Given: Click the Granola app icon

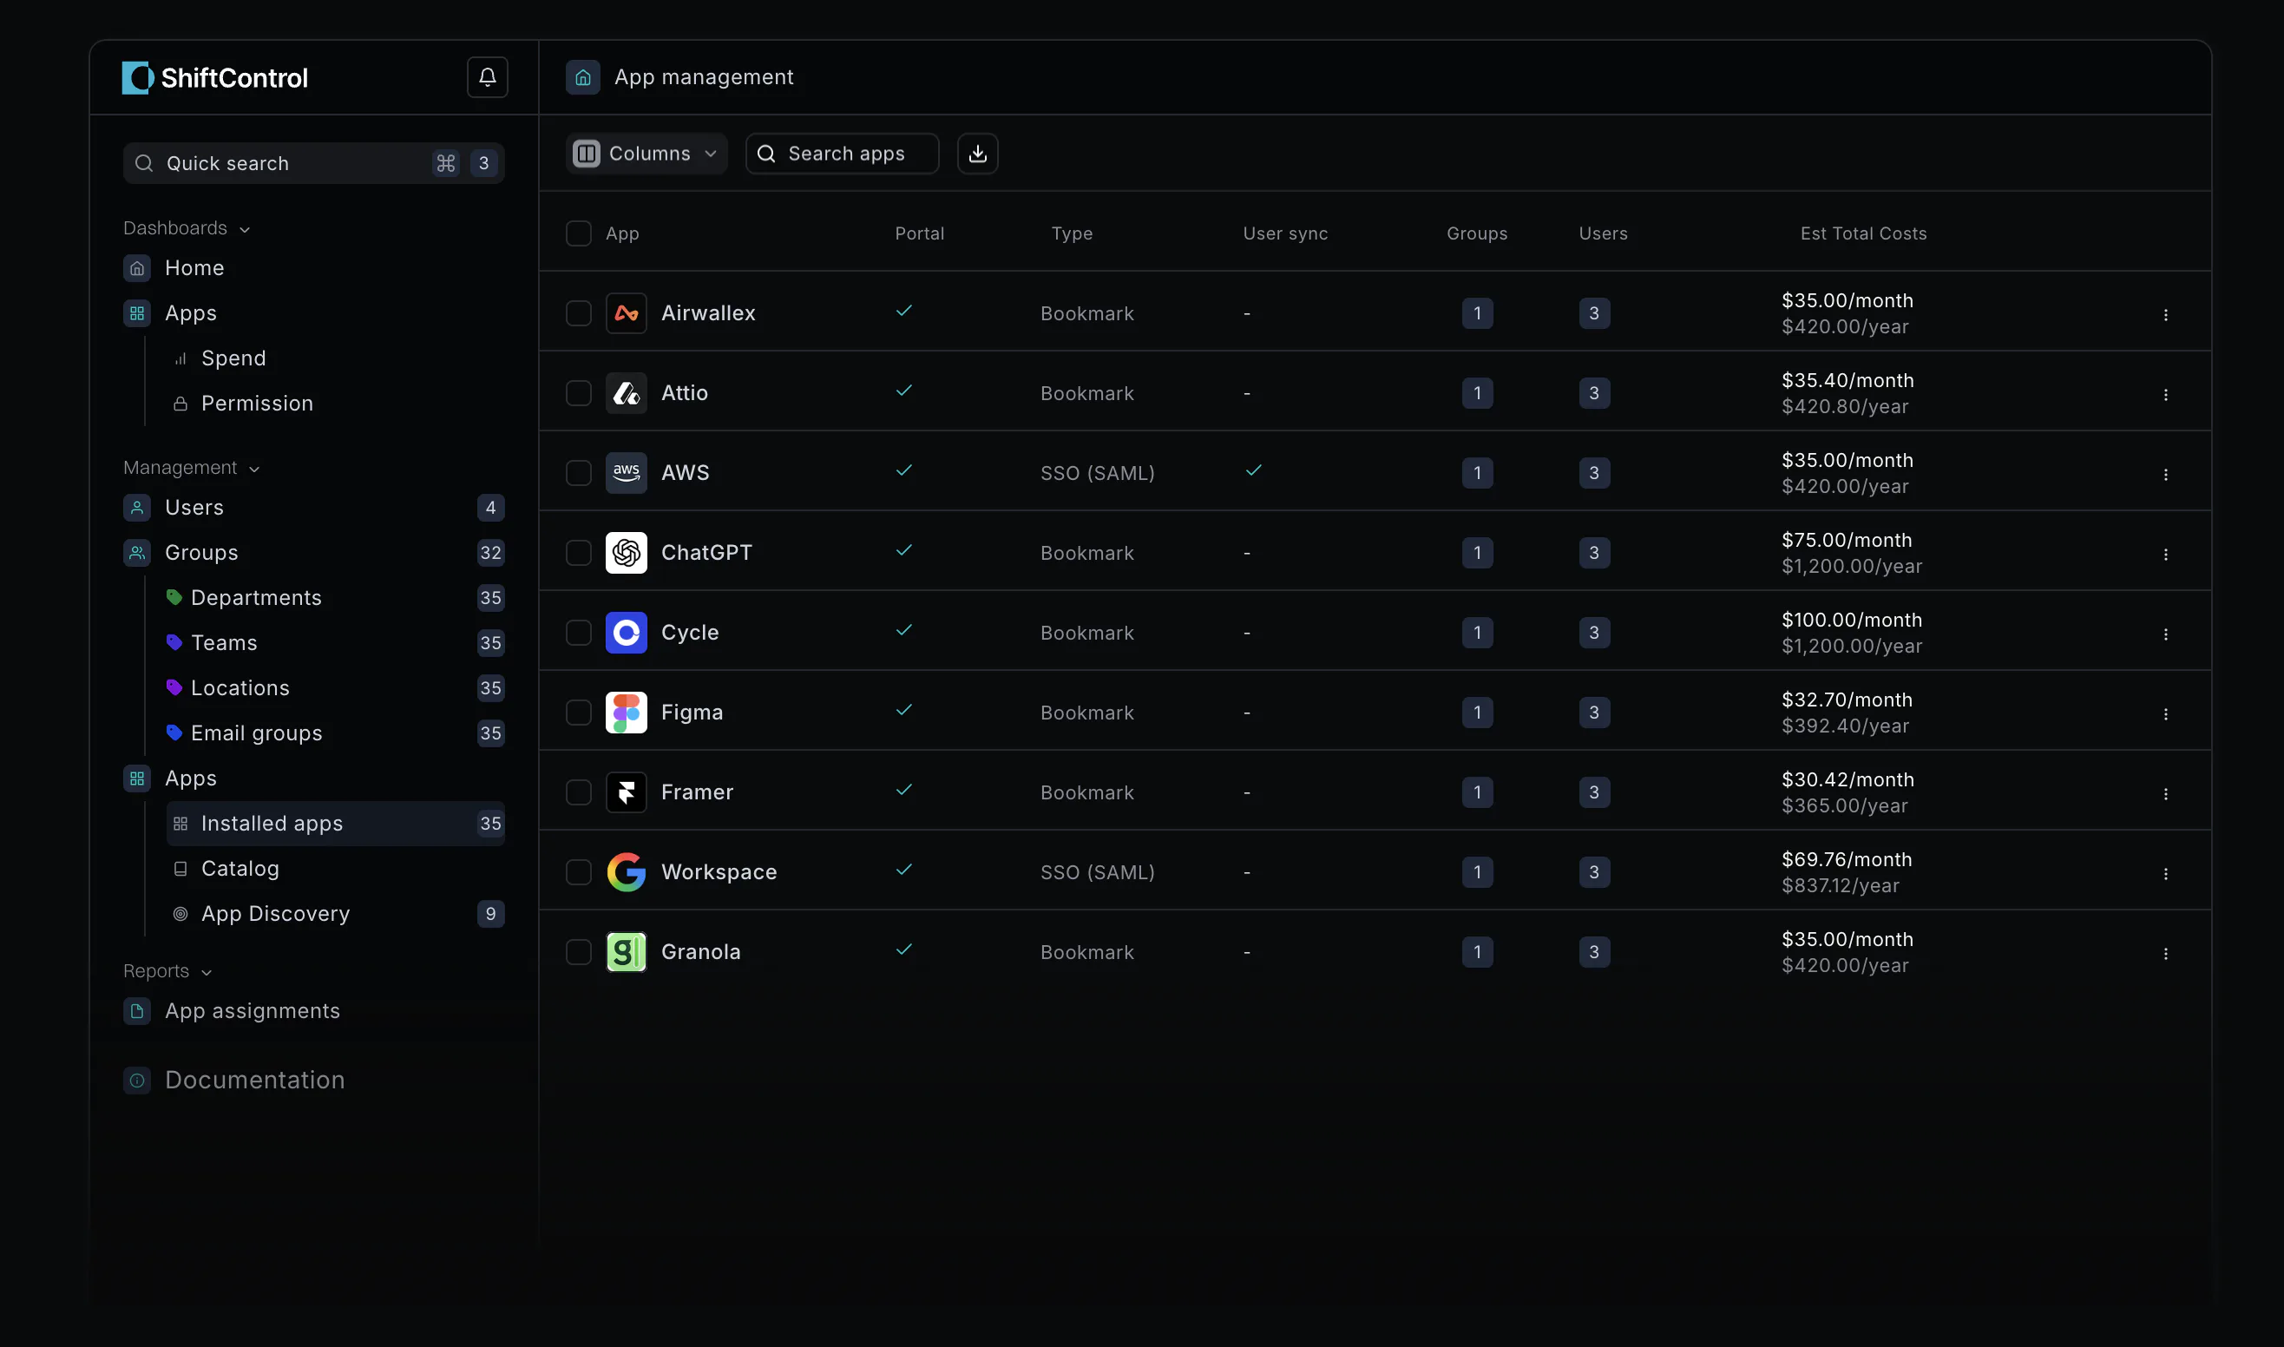Looking at the screenshot, I should [627, 952].
